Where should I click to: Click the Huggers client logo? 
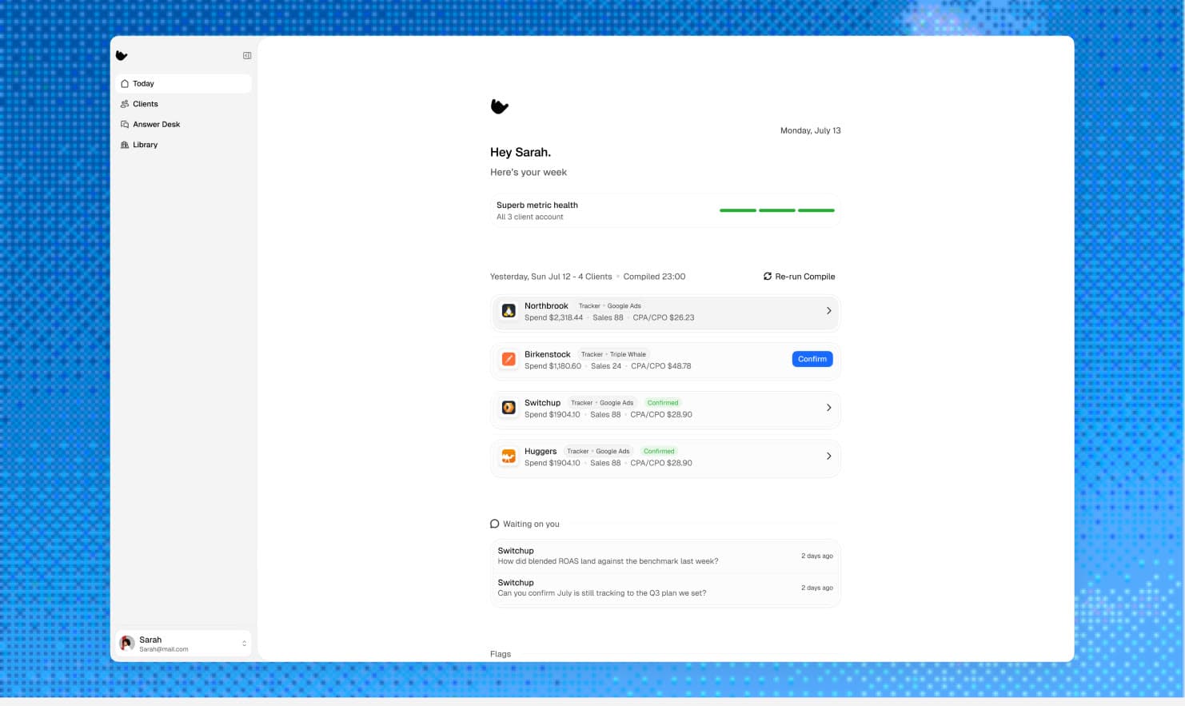(x=509, y=456)
